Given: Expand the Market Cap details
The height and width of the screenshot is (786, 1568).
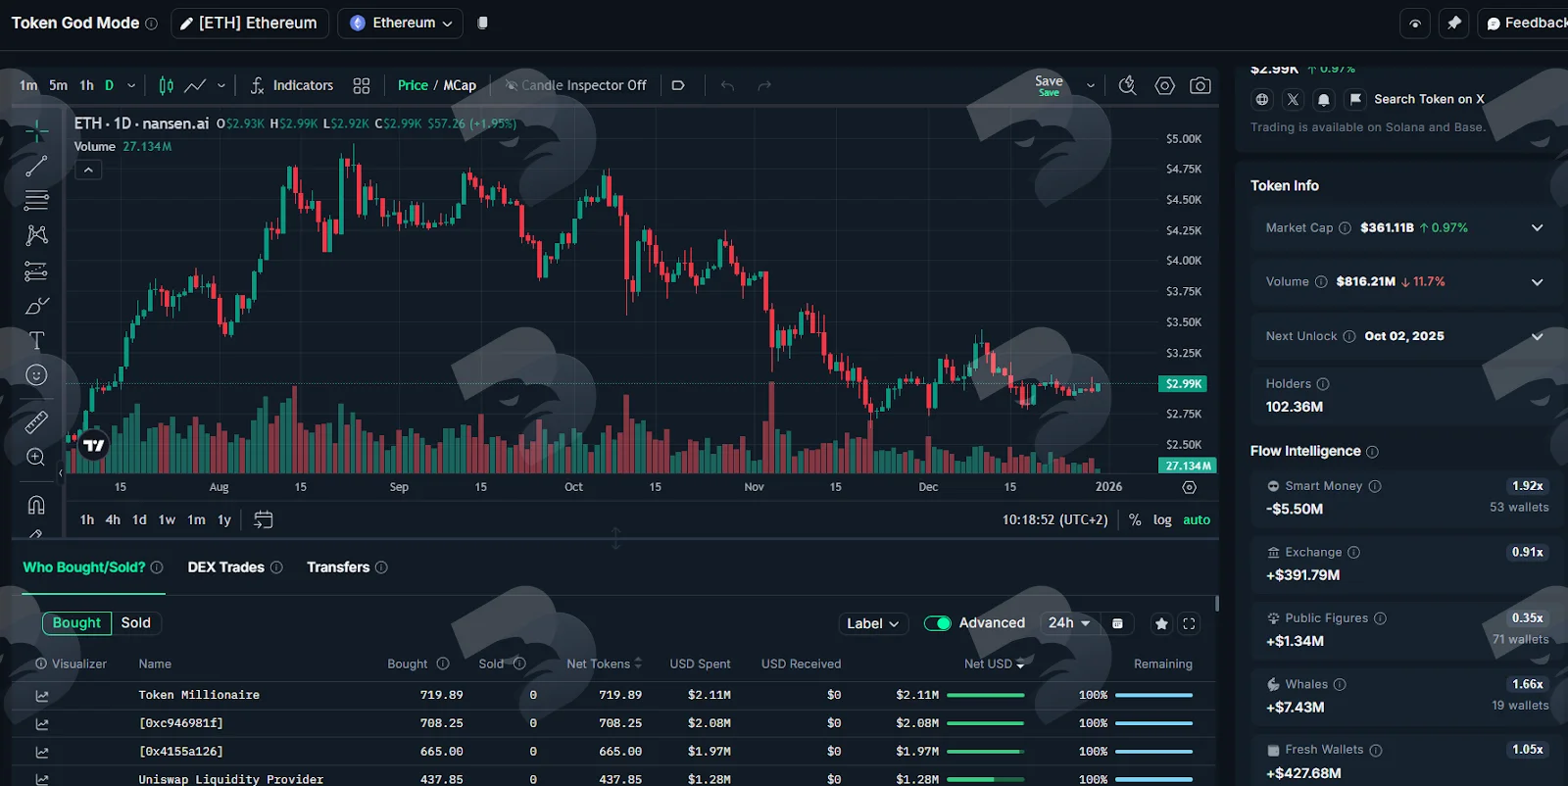Looking at the screenshot, I should point(1537,227).
